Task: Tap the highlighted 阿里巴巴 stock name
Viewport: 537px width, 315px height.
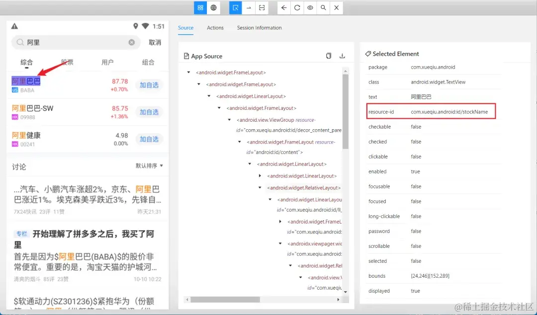Action: point(26,81)
